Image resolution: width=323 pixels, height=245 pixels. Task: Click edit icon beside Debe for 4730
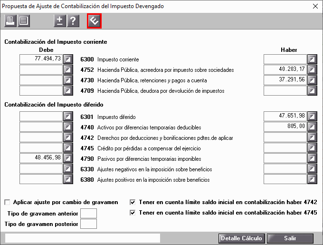point(68,80)
